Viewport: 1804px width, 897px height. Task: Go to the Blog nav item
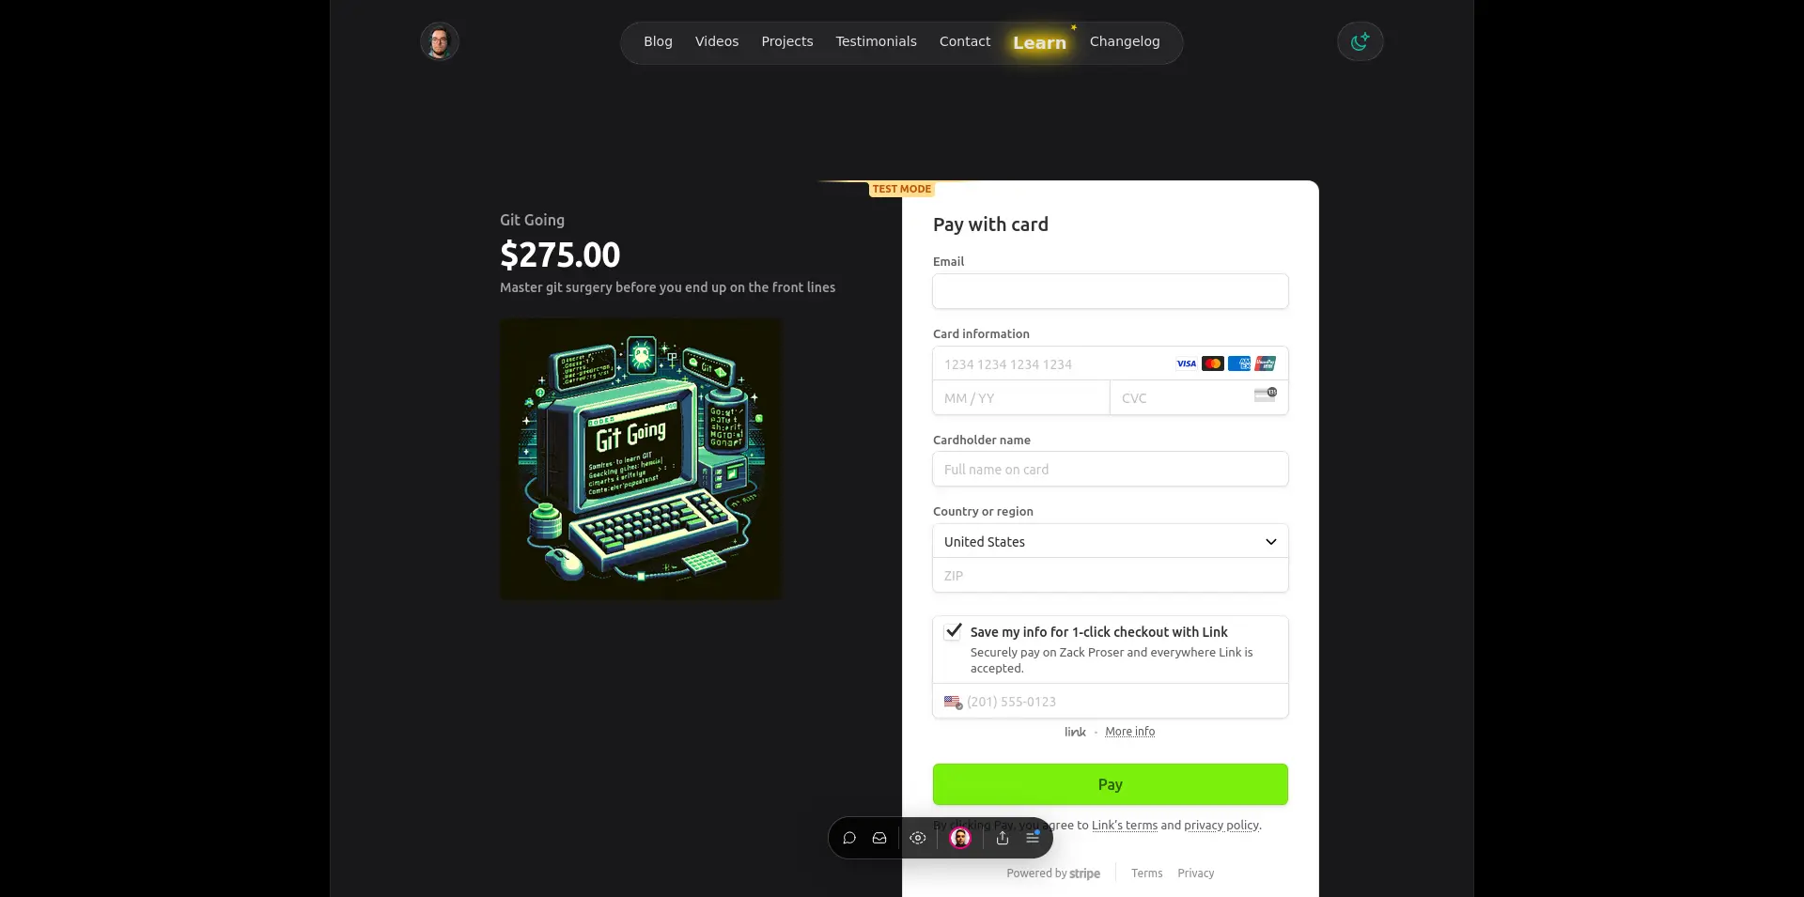[658, 41]
